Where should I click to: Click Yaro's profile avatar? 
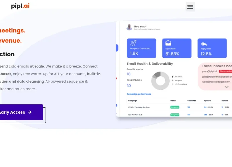129,27
